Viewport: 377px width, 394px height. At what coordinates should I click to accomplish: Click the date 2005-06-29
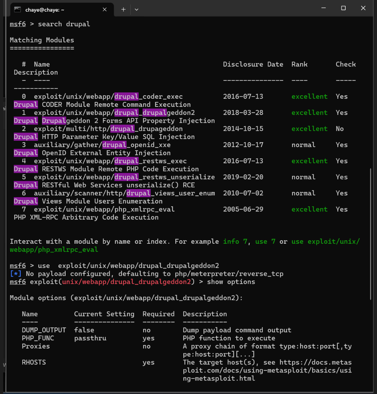(x=243, y=209)
